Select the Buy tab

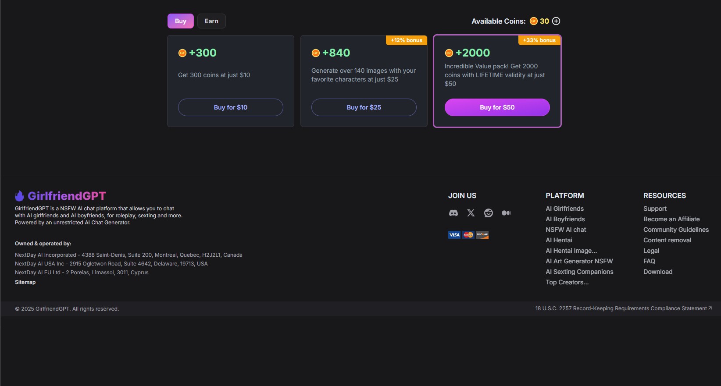(180, 21)
